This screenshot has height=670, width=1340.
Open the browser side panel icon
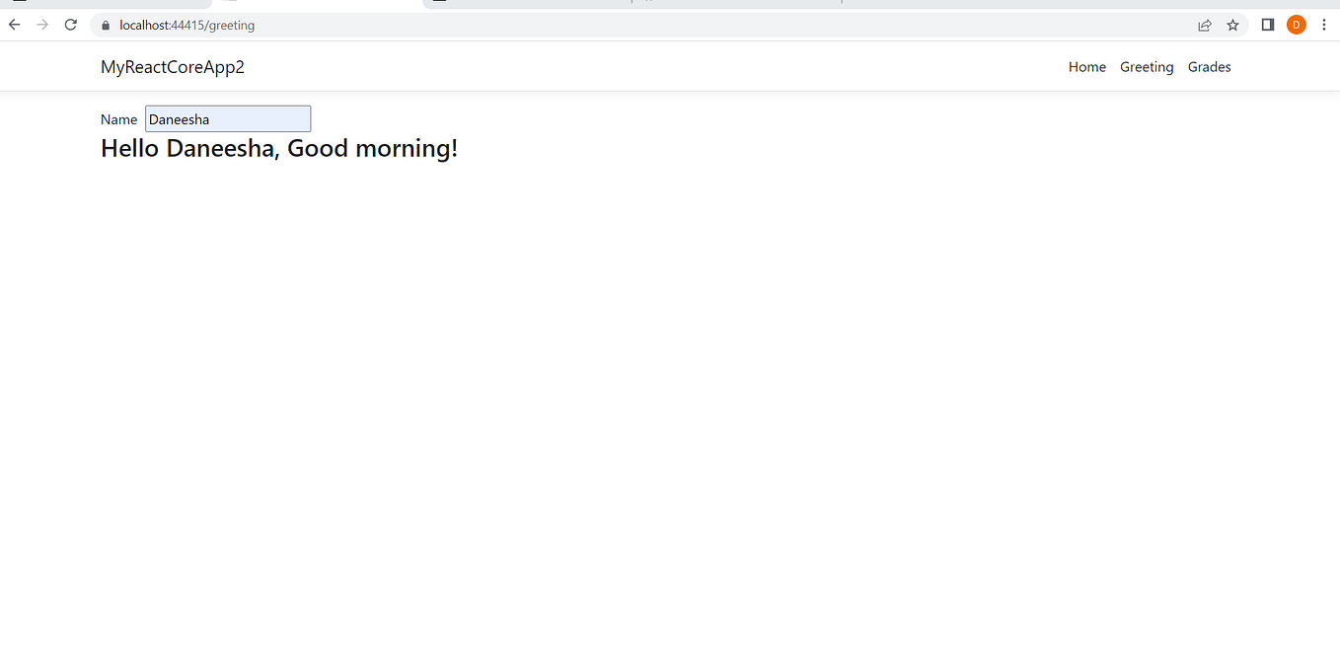point(1268,25)
